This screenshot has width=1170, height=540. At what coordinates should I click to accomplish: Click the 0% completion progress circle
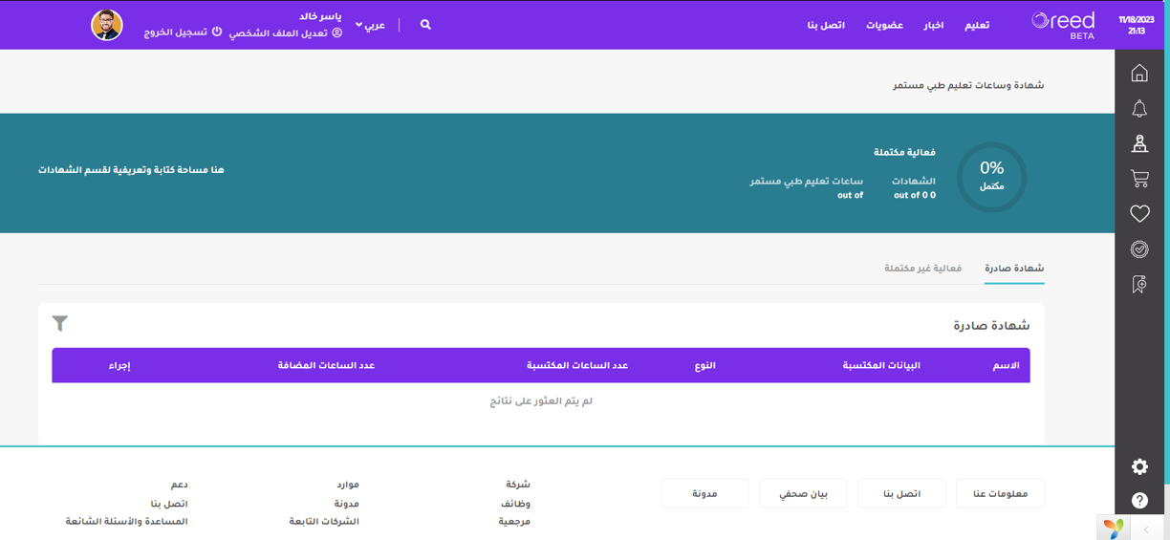click(992, 177)
